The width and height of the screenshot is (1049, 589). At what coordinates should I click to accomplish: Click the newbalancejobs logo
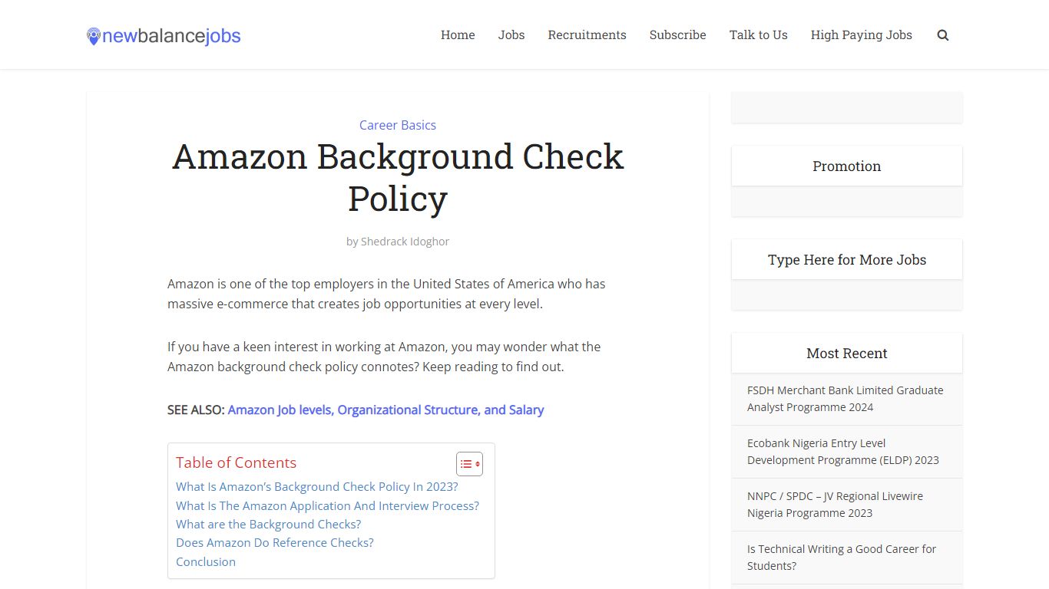[x=164, y=36]
